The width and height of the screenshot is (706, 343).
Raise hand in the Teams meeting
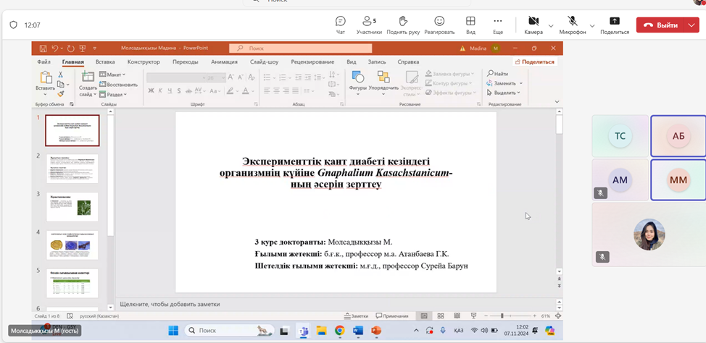[403, 25]
